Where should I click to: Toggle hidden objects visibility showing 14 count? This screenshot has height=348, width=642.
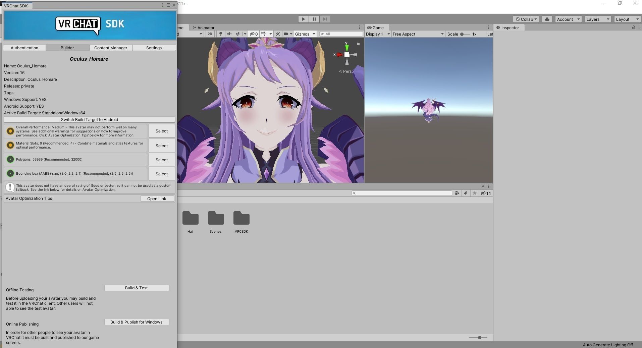pyautogui.click(x=485, y=193)
